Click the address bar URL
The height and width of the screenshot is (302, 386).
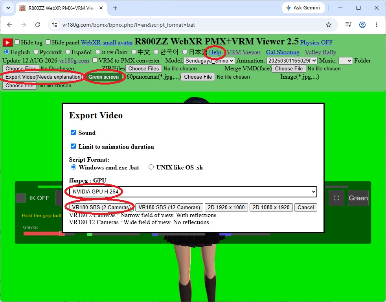pyautogui.click(x=129, y=25)
